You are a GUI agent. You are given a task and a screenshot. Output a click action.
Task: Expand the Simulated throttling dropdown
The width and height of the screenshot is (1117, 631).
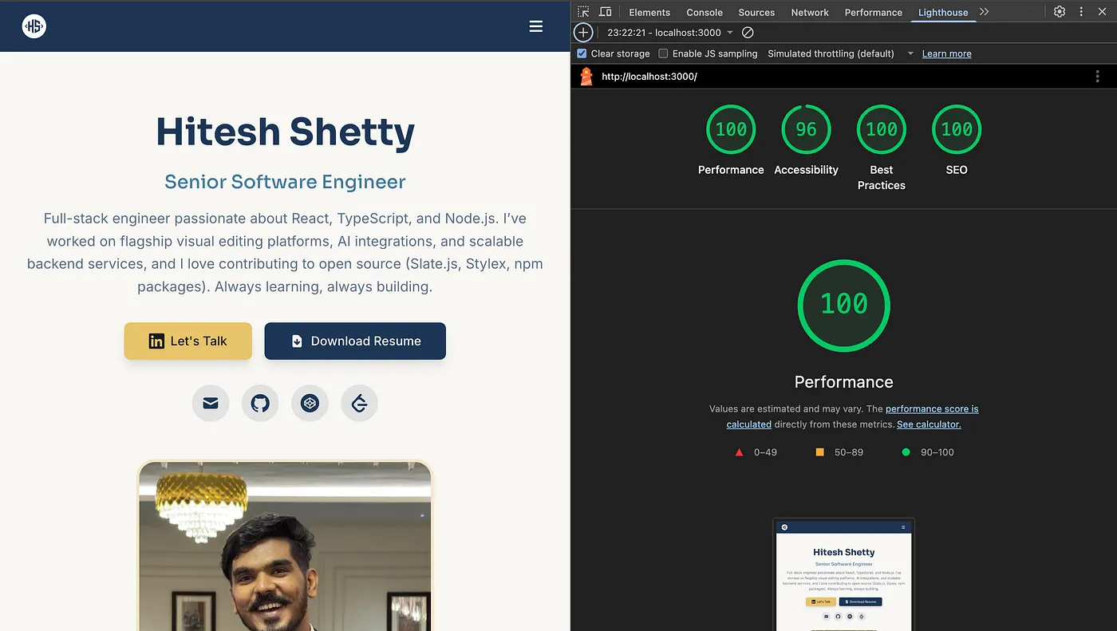tap(910, 53)
